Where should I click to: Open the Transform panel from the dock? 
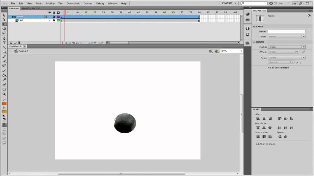(x=247, y=34)
